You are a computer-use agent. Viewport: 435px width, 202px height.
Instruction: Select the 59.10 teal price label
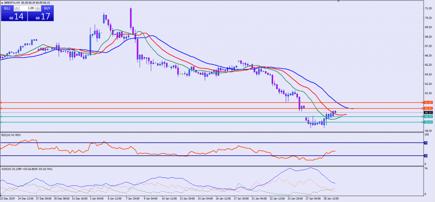428,122
